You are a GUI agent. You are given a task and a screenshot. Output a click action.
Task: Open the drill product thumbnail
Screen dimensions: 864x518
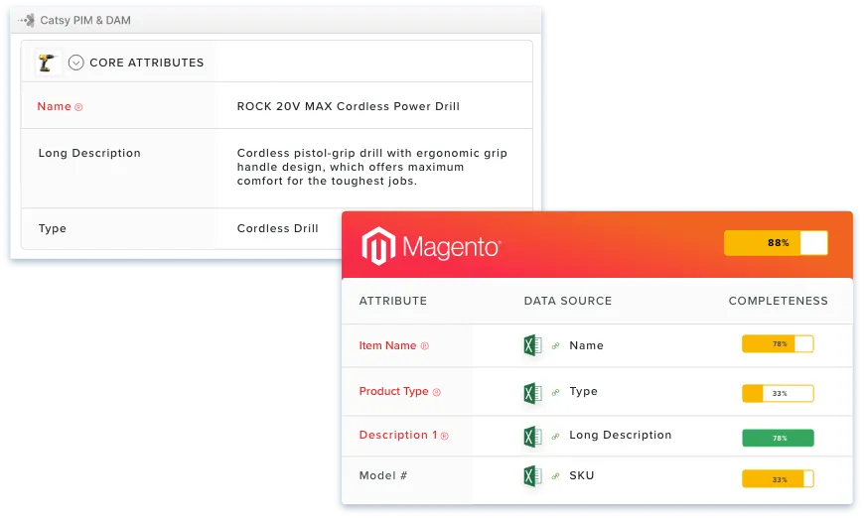pos(47,63)
